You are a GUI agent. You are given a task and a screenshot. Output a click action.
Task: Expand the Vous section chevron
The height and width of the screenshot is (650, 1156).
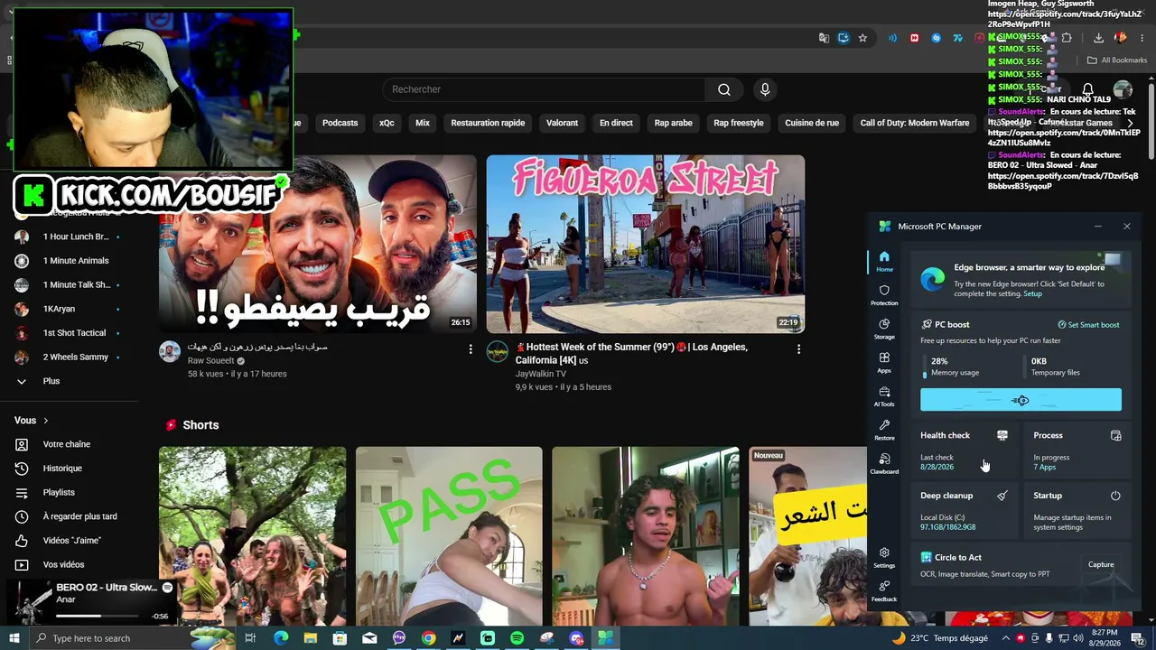[46, 421]
